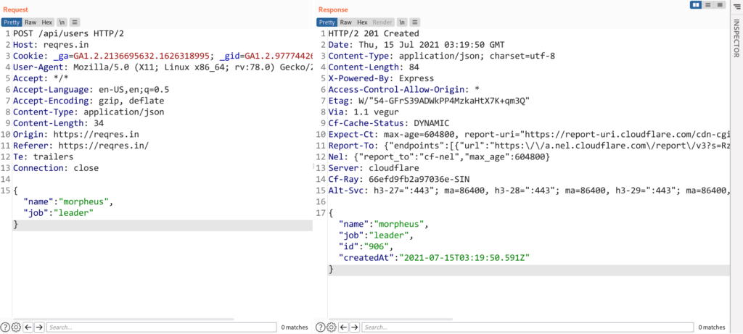Click the Te: trailers header
Image resolution: width=743 pixels, height=334 pixels.
[43, 157]
